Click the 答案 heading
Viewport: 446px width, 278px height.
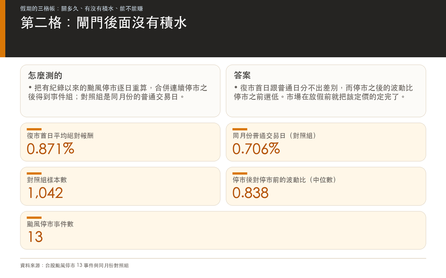coord(242,75)
